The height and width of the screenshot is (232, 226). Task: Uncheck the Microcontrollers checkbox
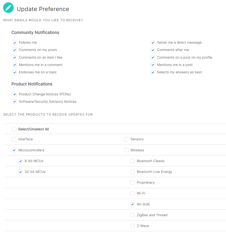[14, 150]
